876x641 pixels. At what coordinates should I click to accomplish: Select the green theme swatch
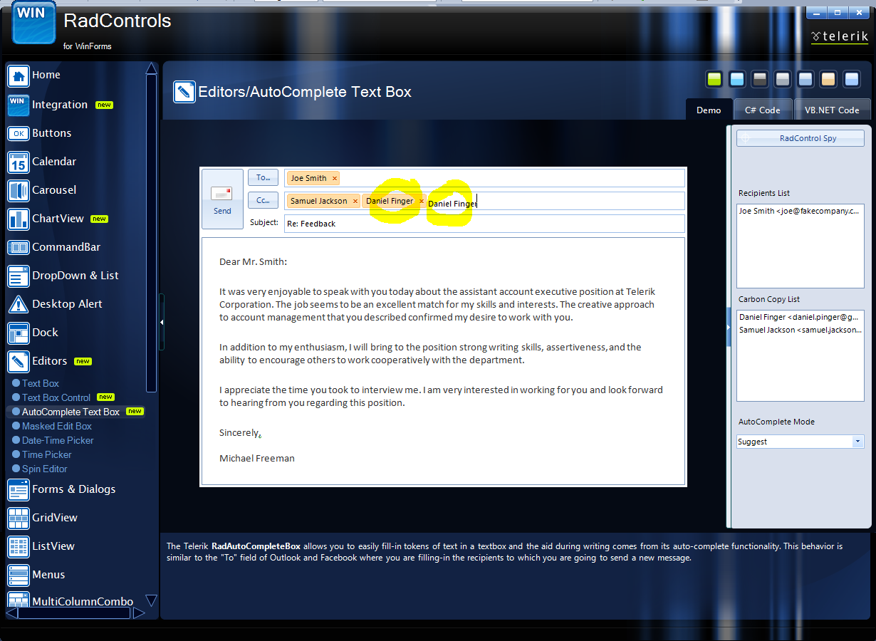pos(714,79)
